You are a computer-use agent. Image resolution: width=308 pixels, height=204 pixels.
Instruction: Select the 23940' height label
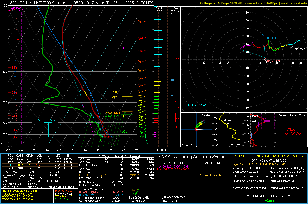tap(116, 92)
